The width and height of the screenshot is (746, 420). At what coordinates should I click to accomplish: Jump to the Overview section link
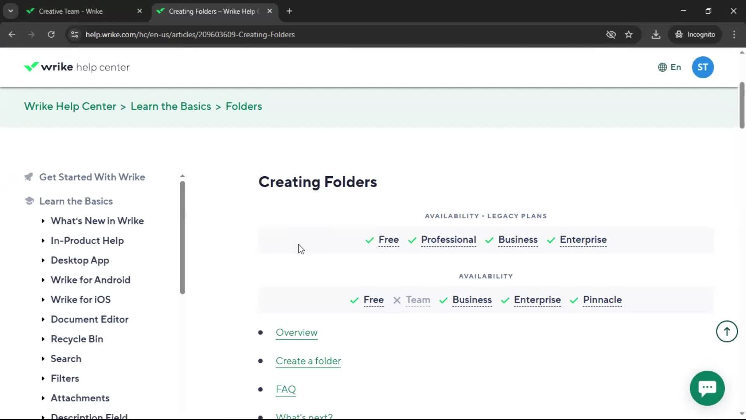tap(296, 332)
